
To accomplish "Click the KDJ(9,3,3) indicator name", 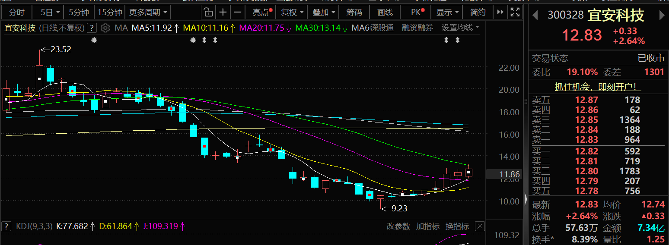I will click(34, 226).
